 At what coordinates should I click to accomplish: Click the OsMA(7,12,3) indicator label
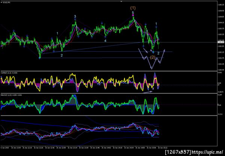coord(9,73)
